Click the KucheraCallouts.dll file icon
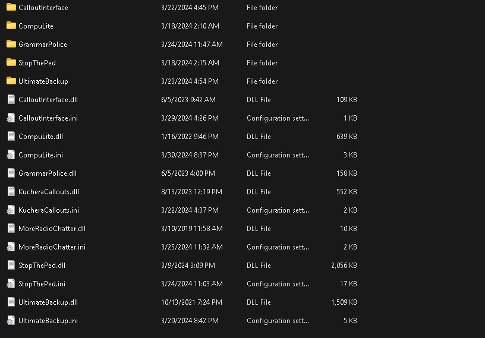Screen dimensions: 485x338 (x=11, y=191)
